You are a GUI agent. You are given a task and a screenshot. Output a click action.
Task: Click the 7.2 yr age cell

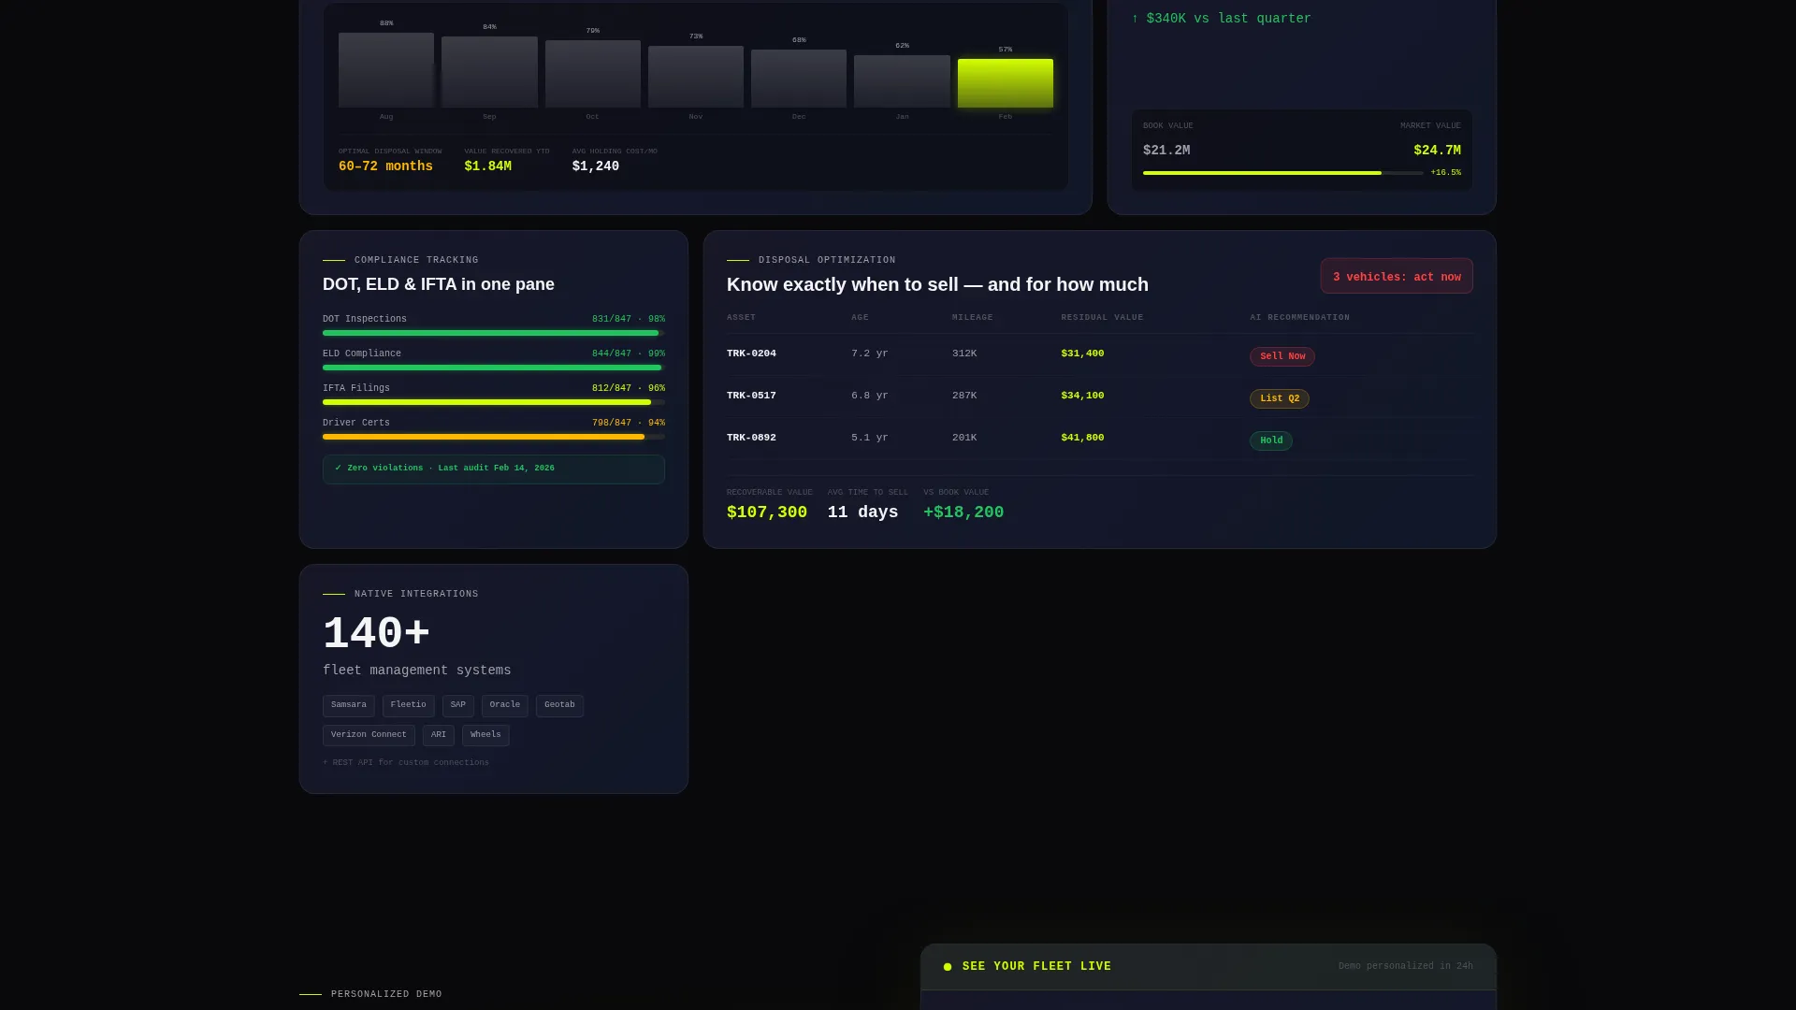(870, 353)
